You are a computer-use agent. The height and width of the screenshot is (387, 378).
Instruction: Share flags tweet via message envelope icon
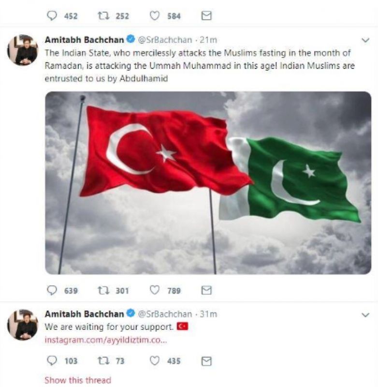click(x=206, y=291)
